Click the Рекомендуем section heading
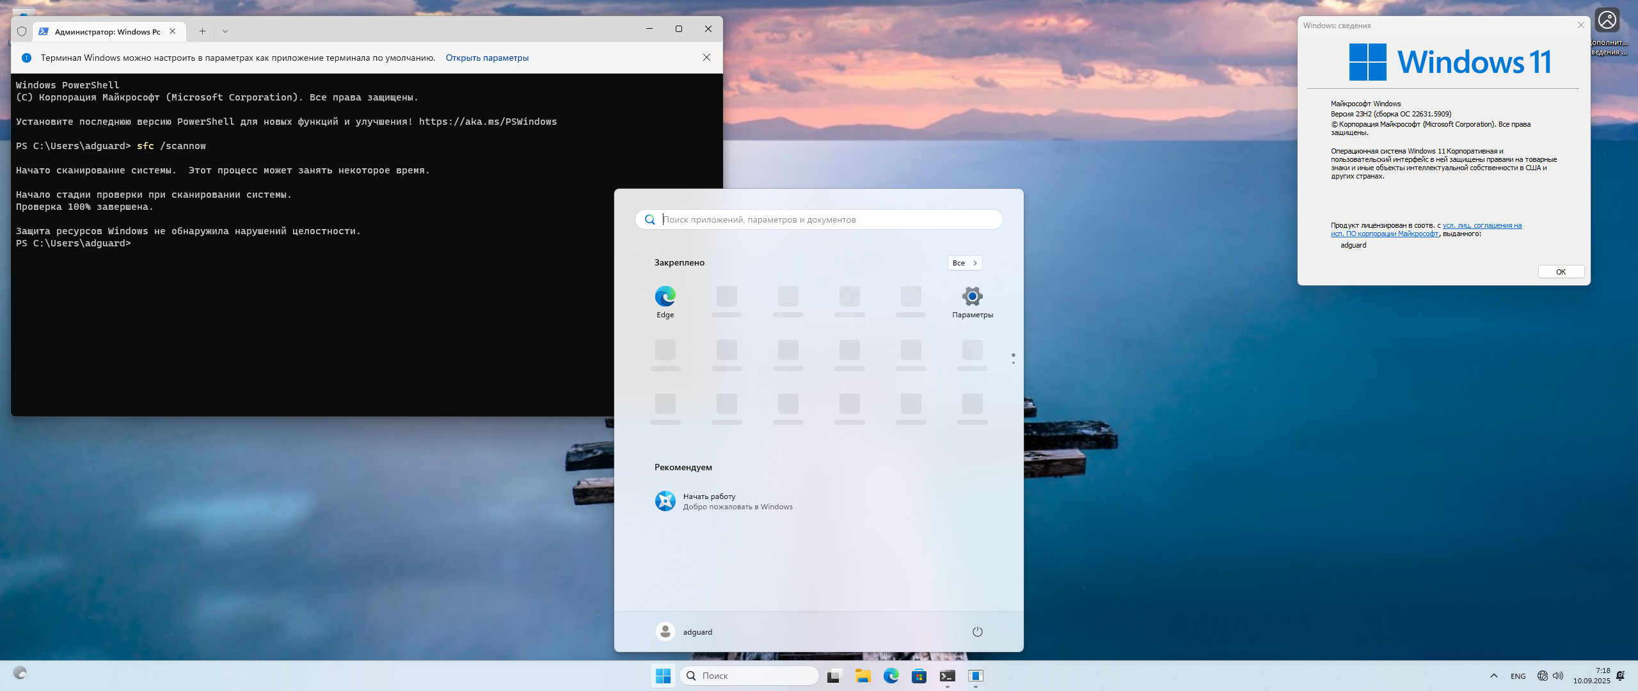 [683, 468]
